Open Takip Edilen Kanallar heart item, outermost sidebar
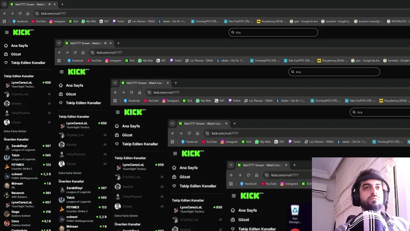The image size is (410, 231). [x=25, y=63]
